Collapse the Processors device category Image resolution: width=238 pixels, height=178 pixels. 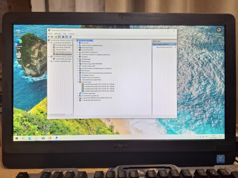[x=78, y=82]
